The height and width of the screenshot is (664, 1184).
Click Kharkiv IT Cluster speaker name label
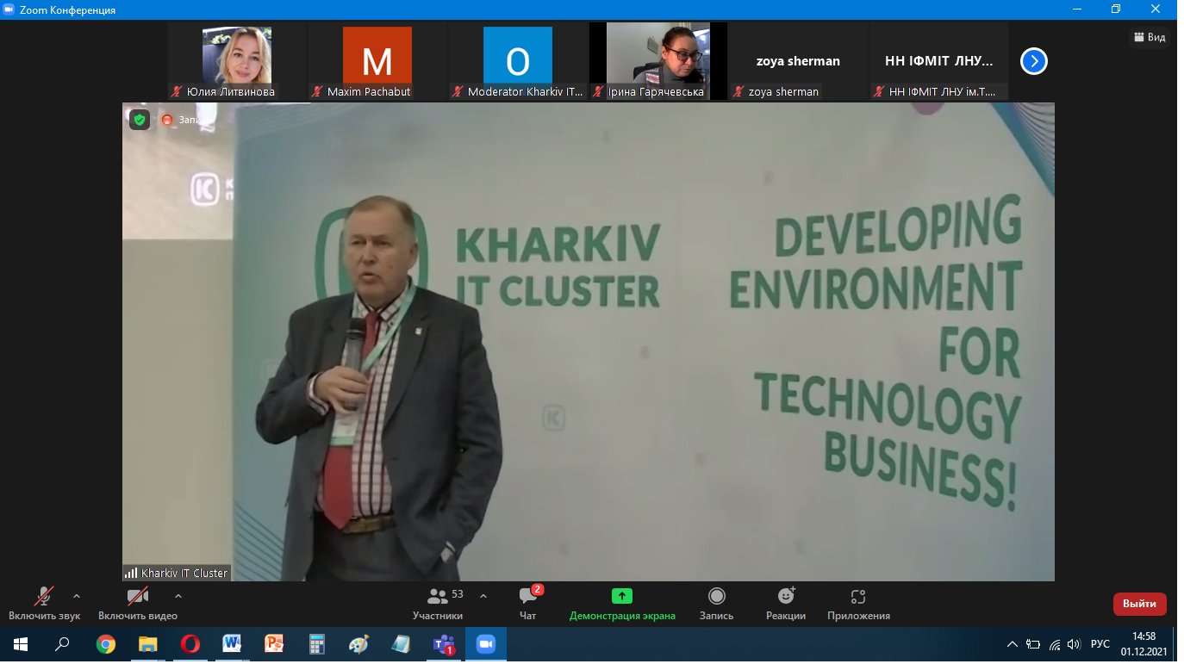point(177,573)
